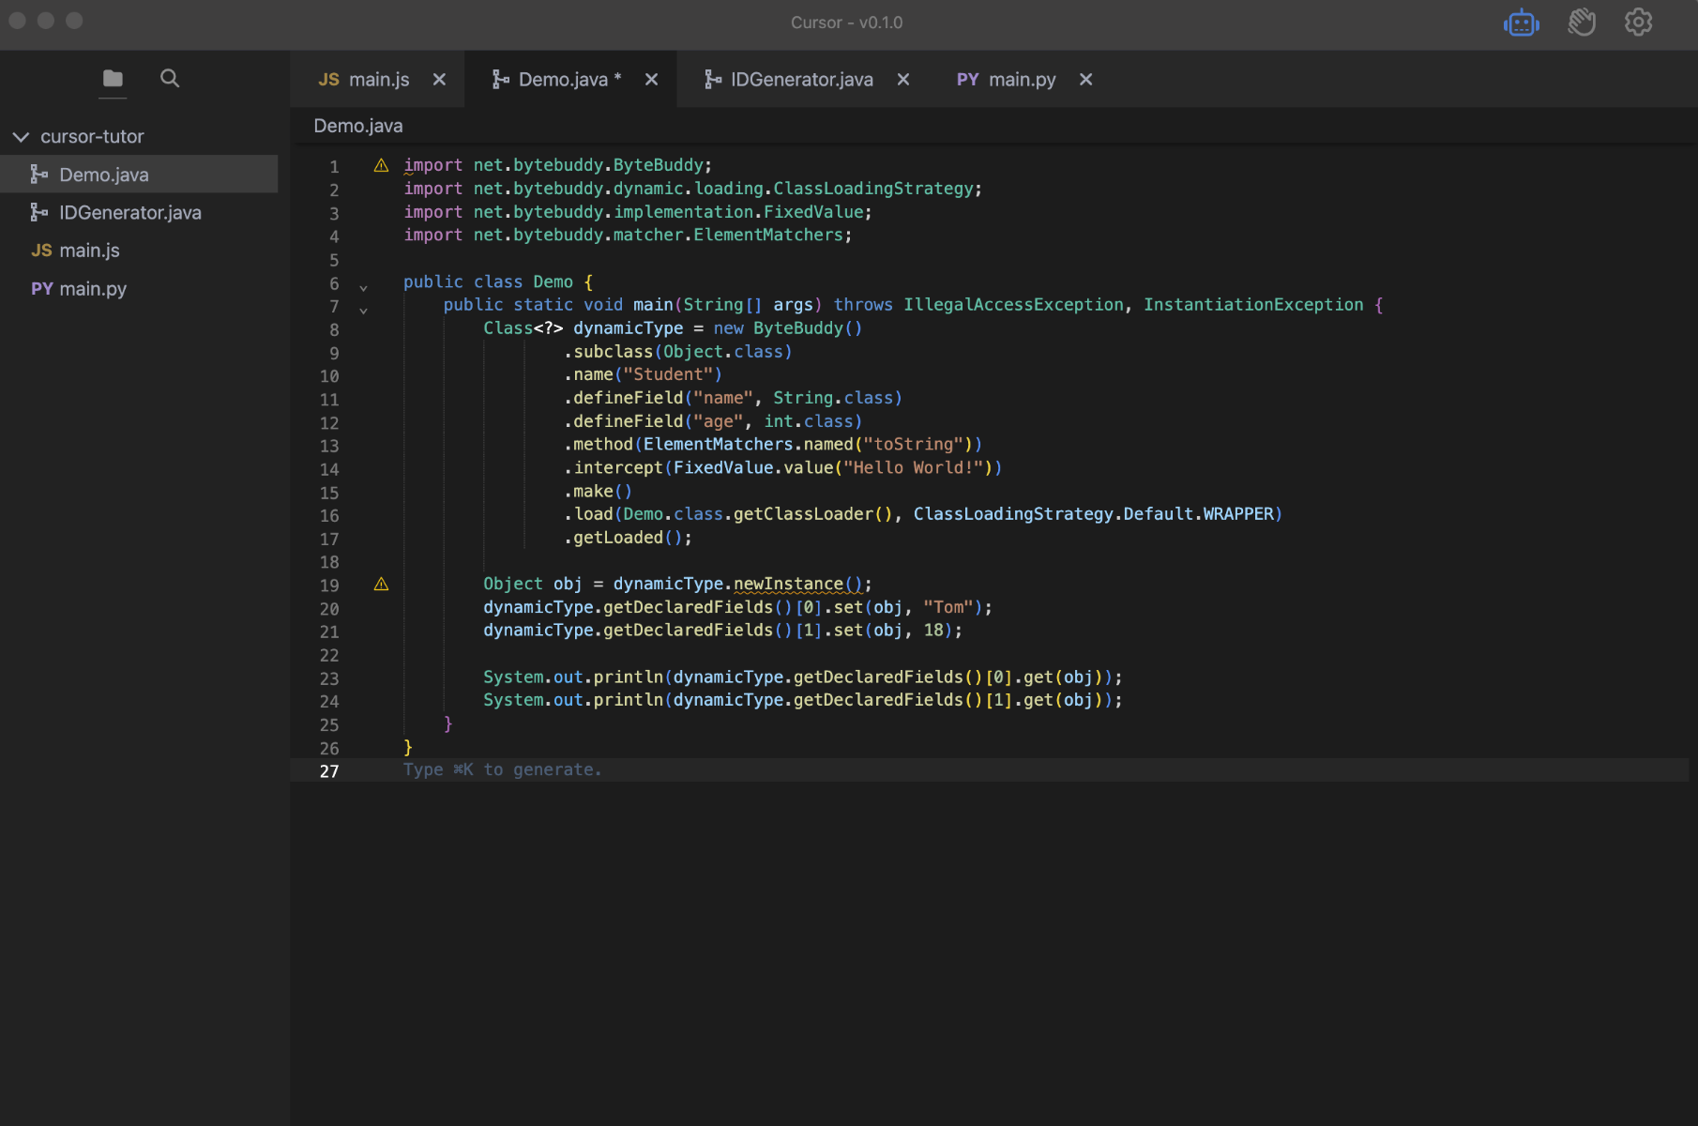1698x1126 pixels.
Task: Close the main.js tab
Action: click(x=439, y=80)
